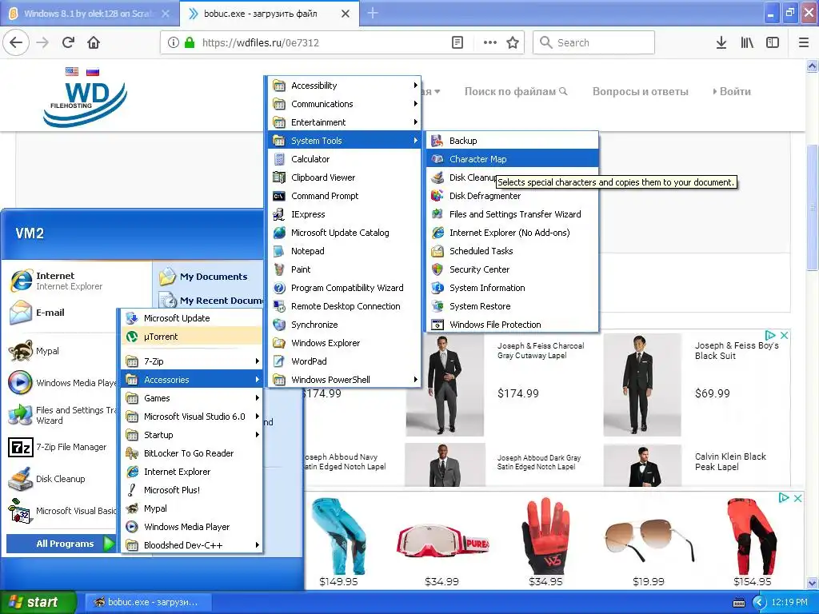
Task: Click All Programs in Start menu
Action: (60, 544)
